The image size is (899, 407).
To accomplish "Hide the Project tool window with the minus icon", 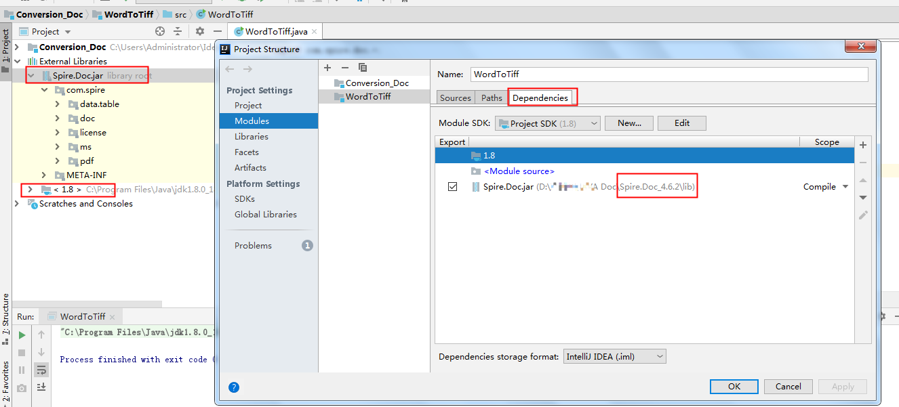I will coord(217,31).
